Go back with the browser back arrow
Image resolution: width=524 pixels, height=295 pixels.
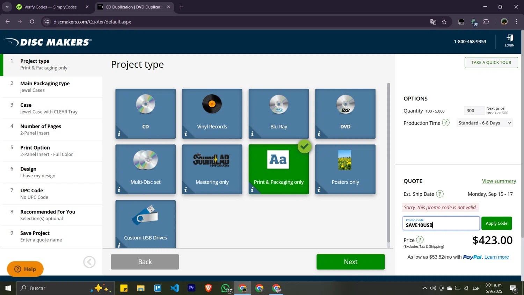coord(8,22)
